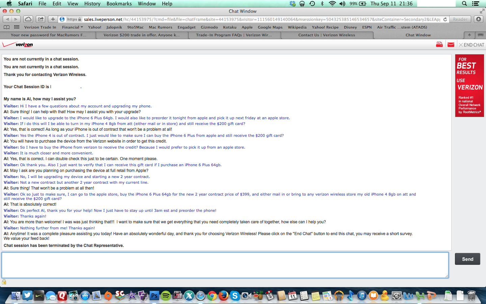Click the volume icon in menu bar

click(x=342, y=4)
